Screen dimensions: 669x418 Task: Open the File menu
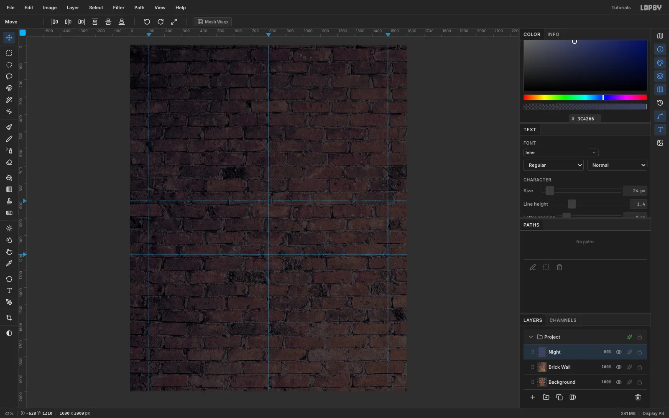(x=10, y=8)
